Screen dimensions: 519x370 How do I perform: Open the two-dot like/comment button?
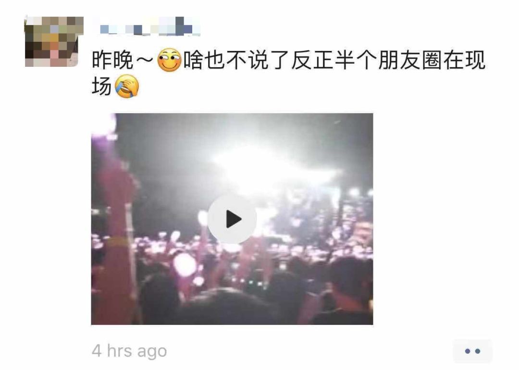(x=472, y=351)
